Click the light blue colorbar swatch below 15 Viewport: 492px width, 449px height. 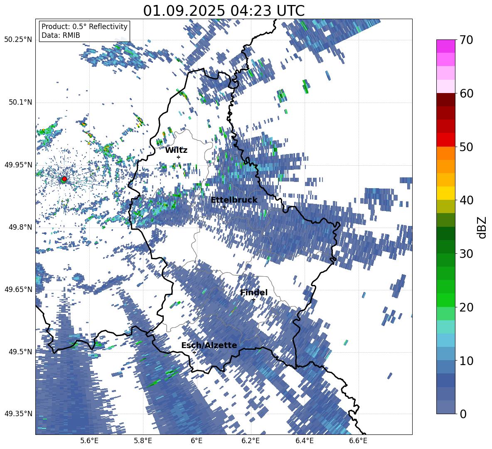[445, 340]
